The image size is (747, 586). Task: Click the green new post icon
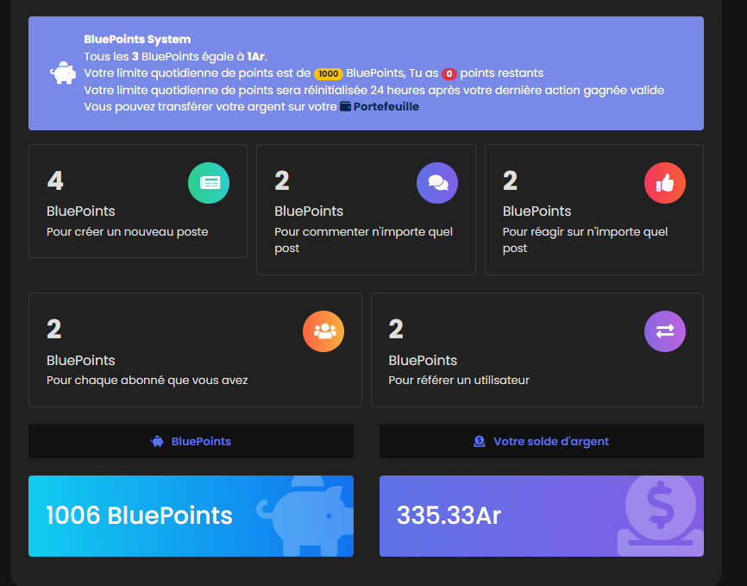coord(209,183)
